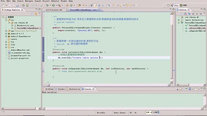
Task: Switch to the Problems tab
Action: 48,89
